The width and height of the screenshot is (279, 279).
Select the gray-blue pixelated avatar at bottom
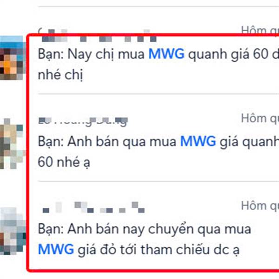pyautogui.click(x=13, y=231)
